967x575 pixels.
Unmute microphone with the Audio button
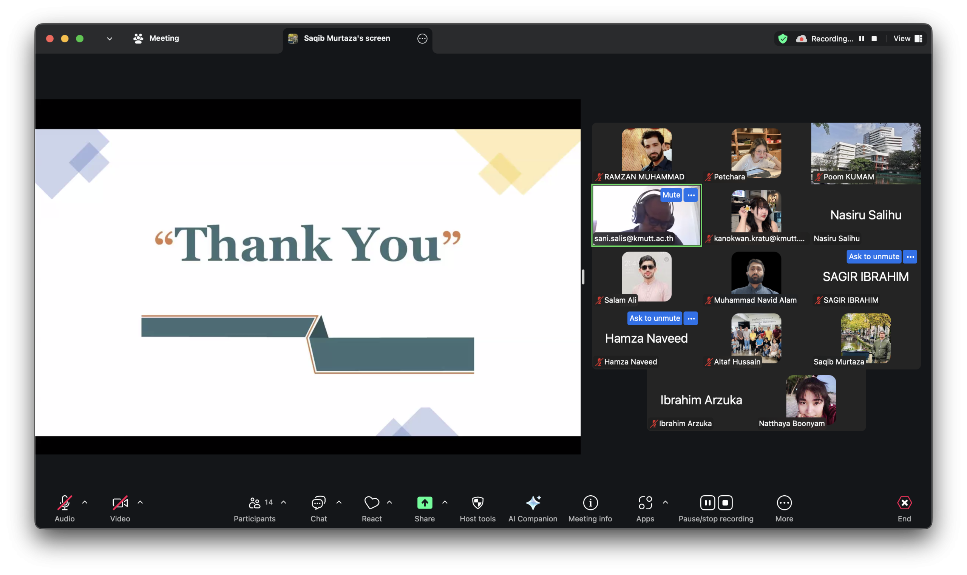pyautogui.click(x=64, y=503)
